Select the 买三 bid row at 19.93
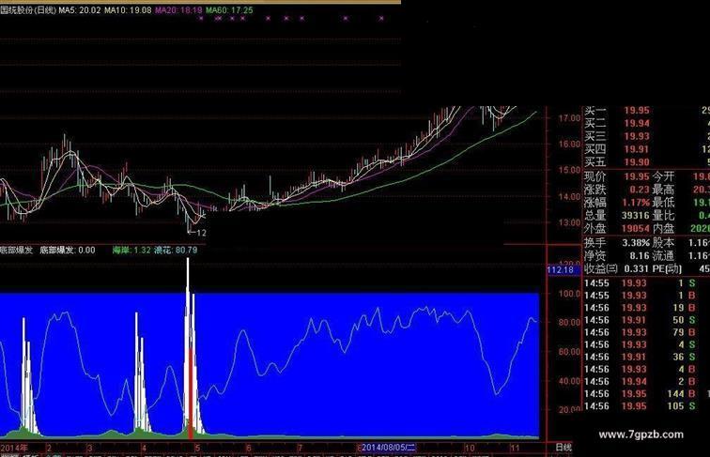The height and width of the screenshot is (457, 710). point(646,137)
